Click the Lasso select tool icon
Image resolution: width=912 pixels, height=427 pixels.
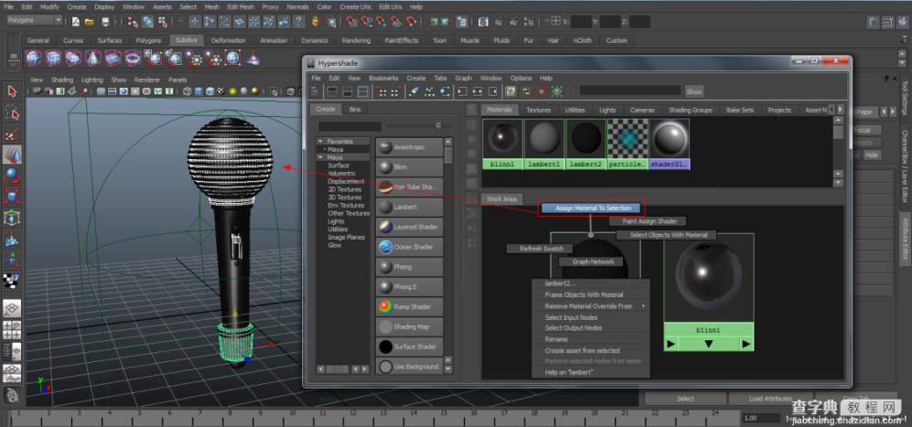[12, 112]
